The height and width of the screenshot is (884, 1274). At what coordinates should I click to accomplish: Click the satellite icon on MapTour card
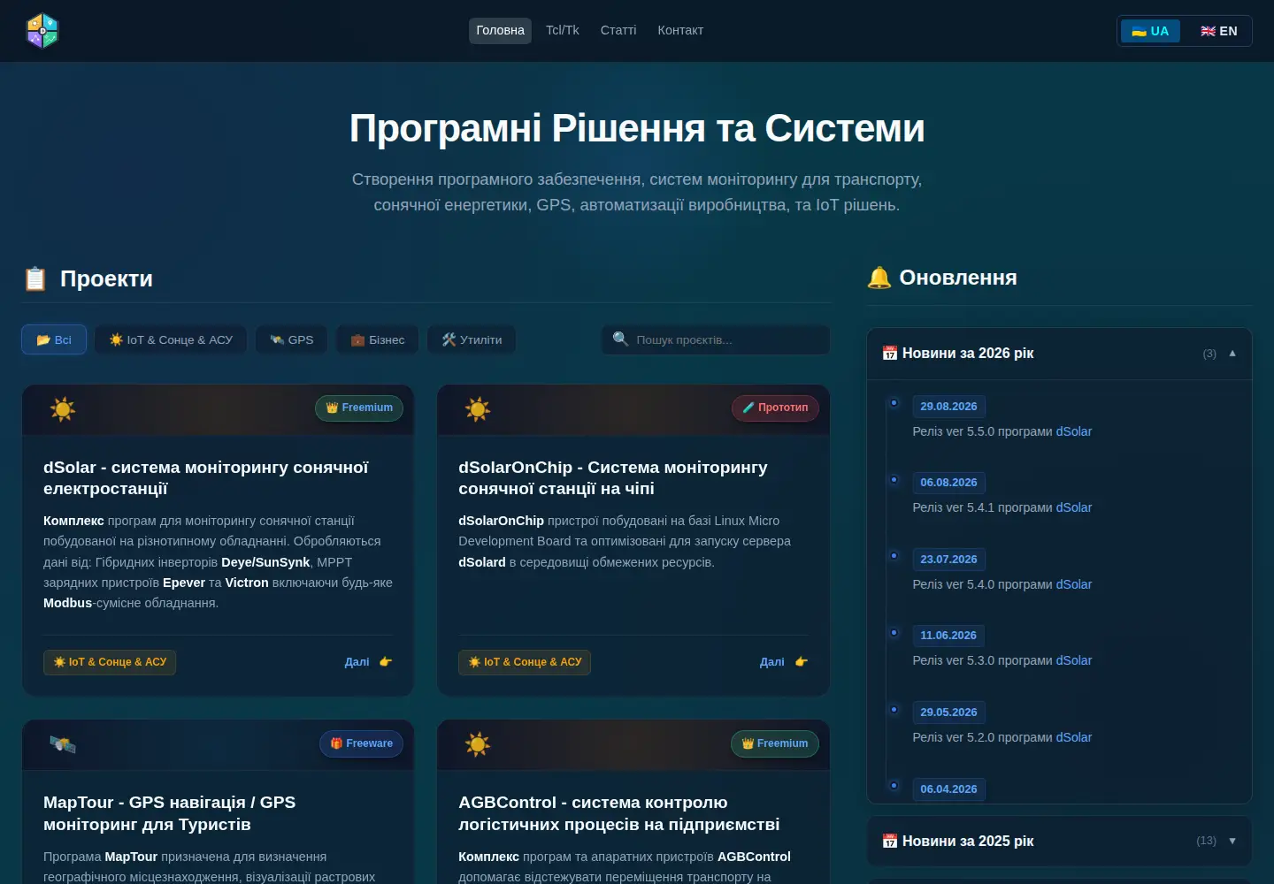pyautogui.click(x=62, y=744)
